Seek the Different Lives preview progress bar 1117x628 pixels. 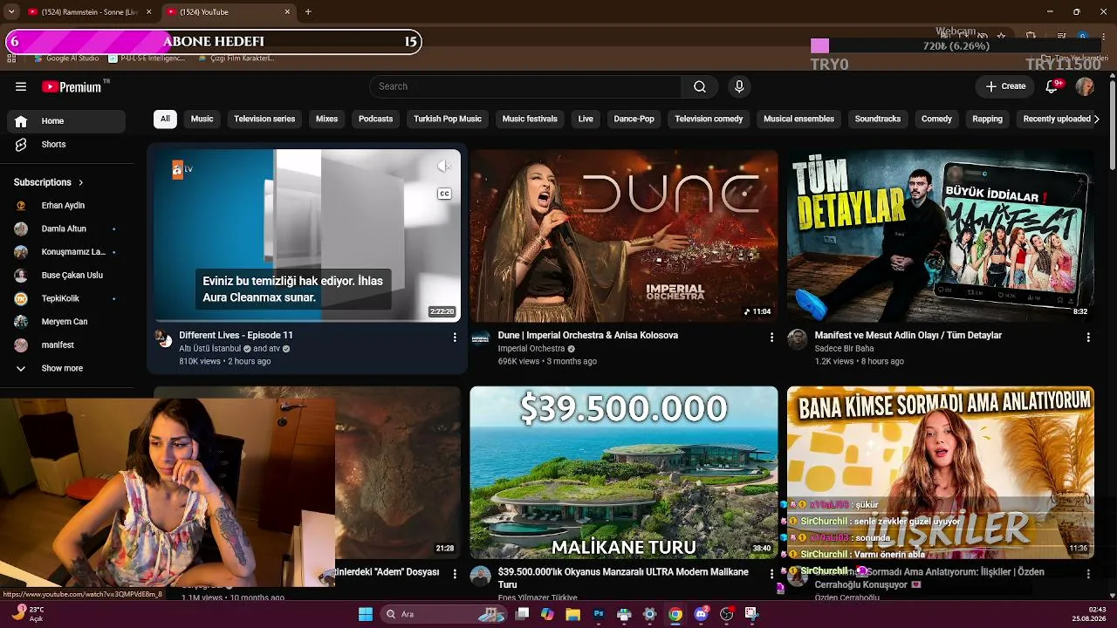(307, 321)
